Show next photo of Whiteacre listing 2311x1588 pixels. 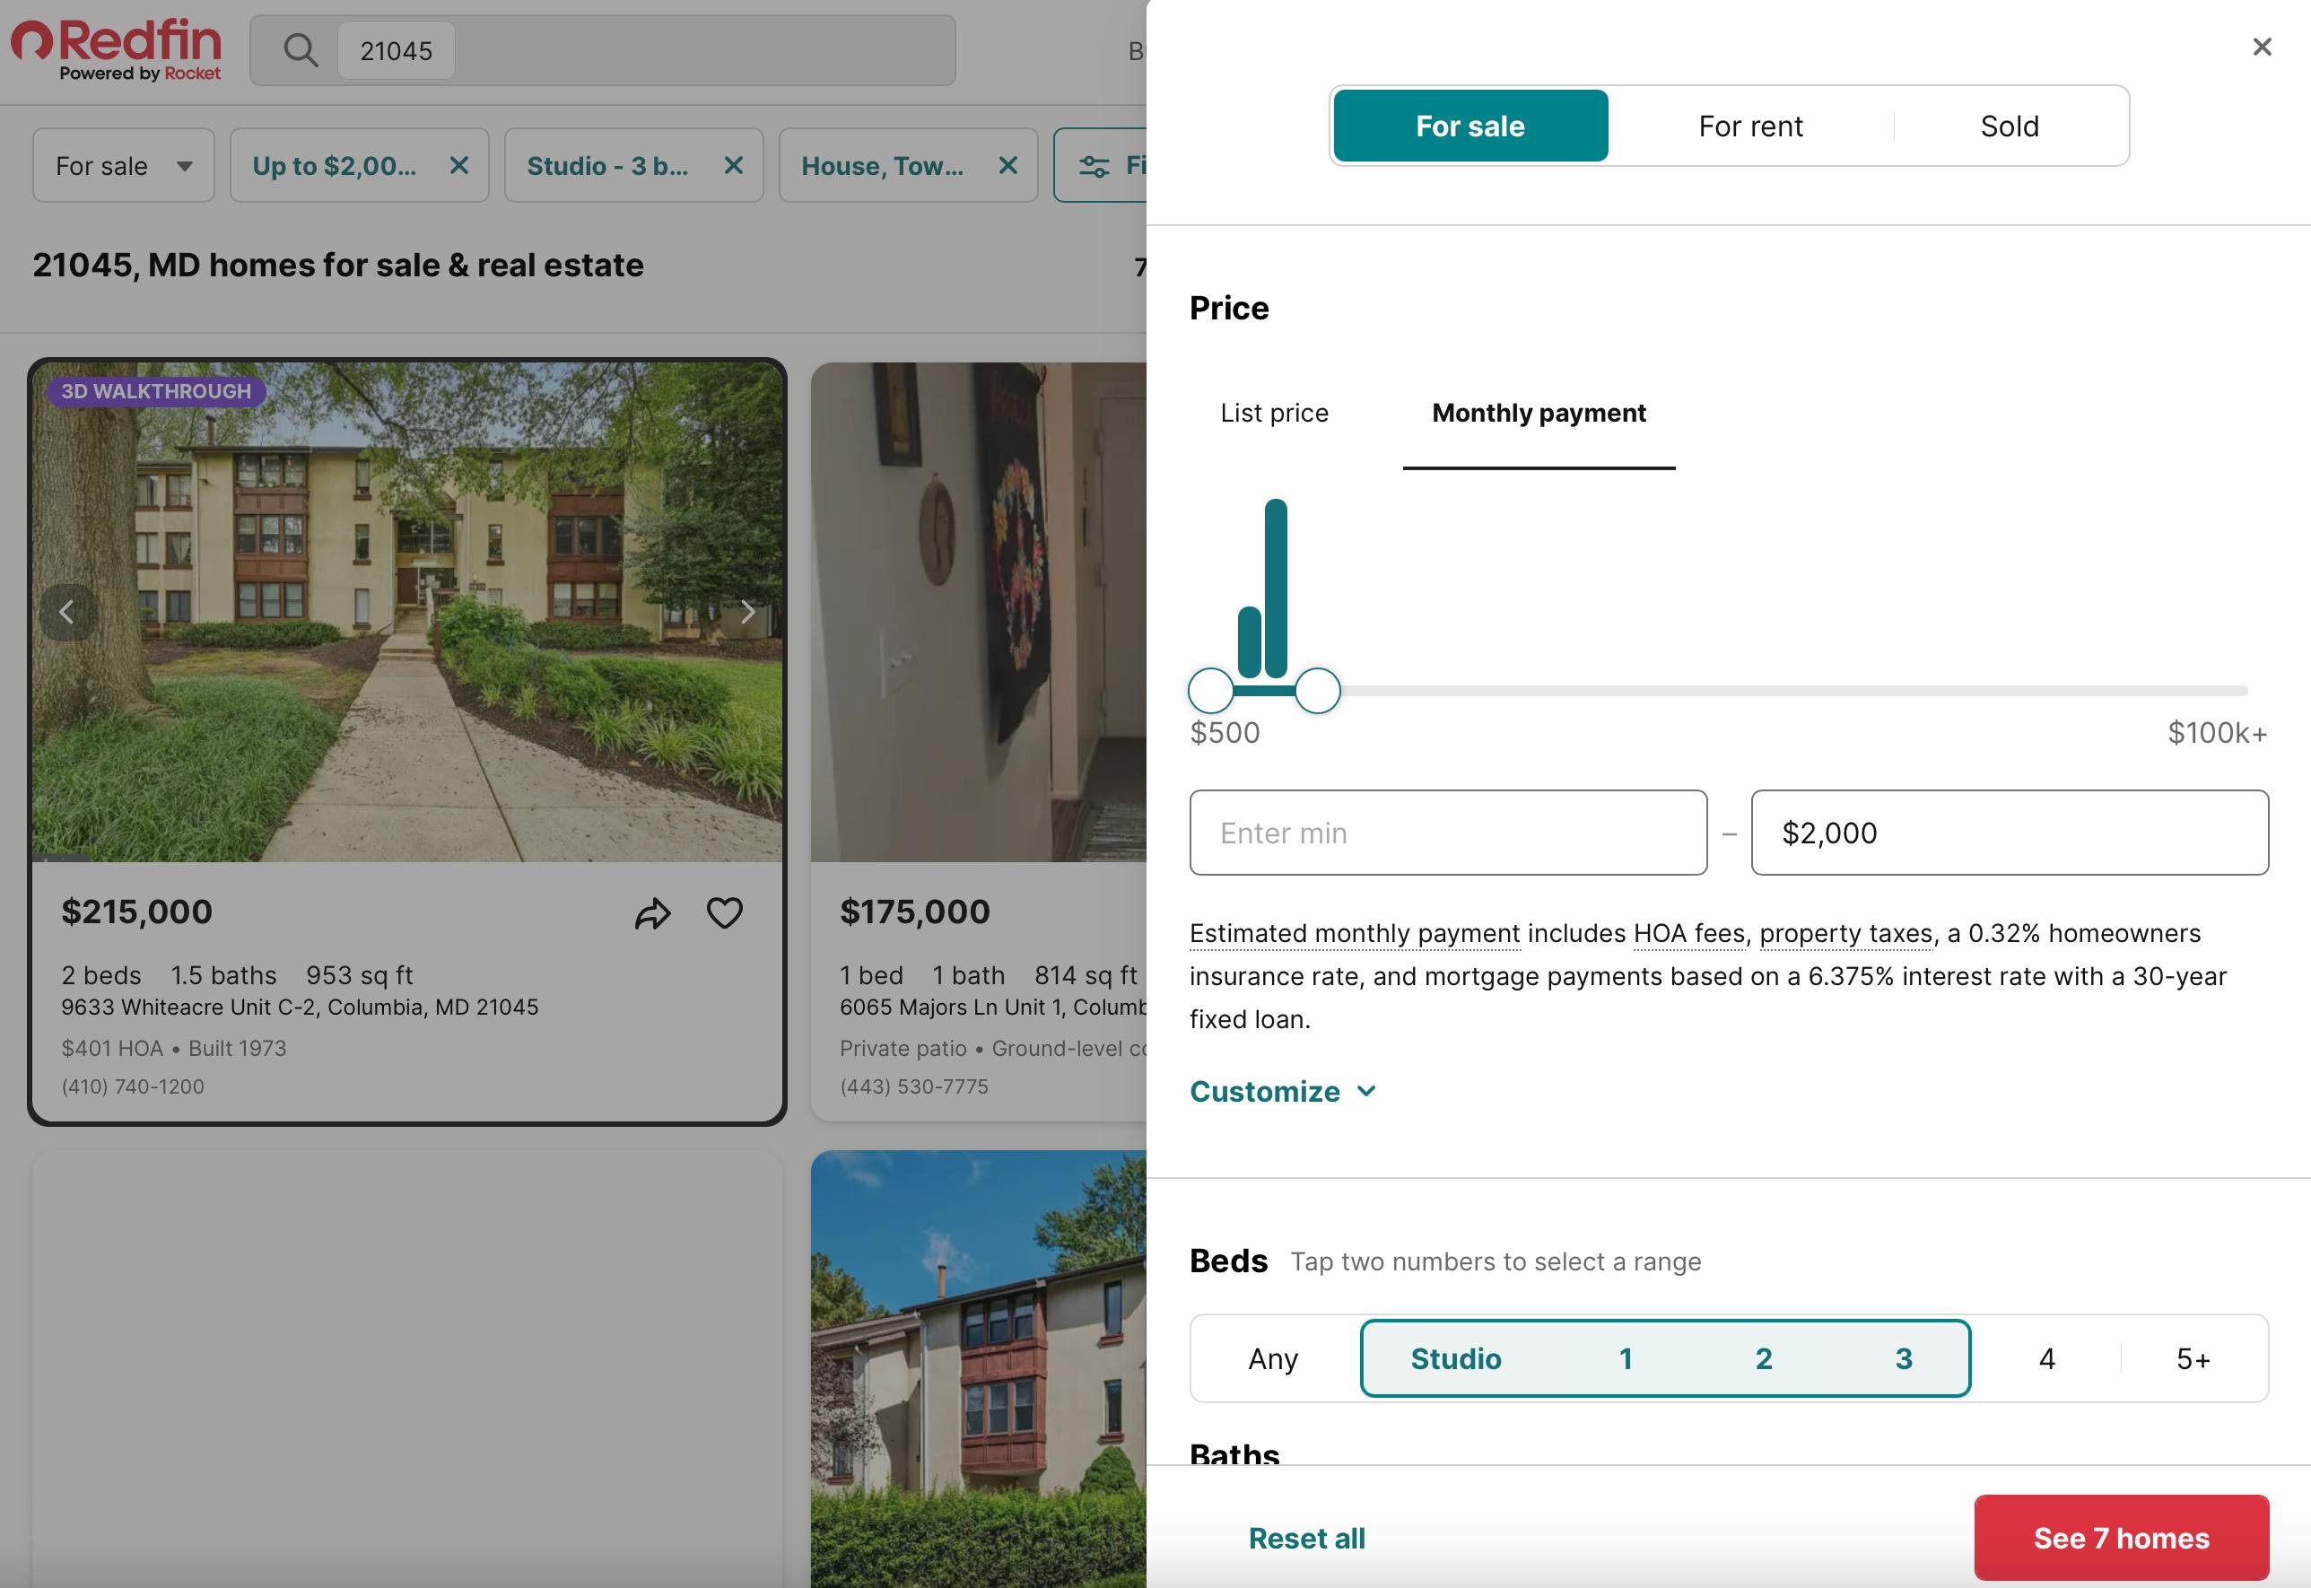[x=747, y=612]
